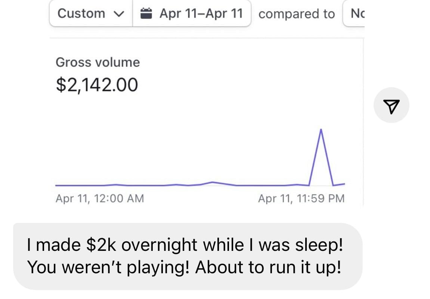Open the shared gross volume screenshot image

[x=207, y=103]
